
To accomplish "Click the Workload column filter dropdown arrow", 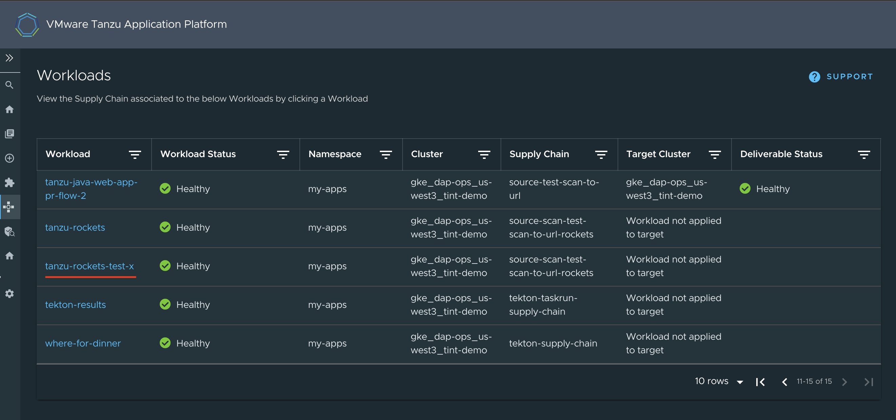I will (134, 154).
